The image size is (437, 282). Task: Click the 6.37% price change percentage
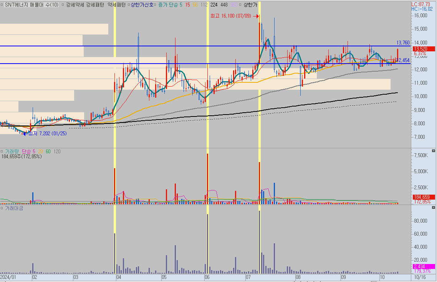420,53
